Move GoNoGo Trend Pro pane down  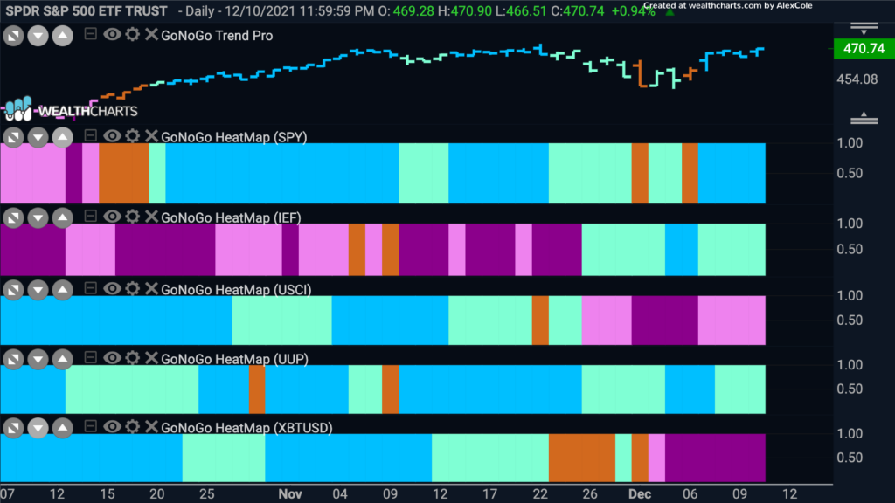point(38,36)
